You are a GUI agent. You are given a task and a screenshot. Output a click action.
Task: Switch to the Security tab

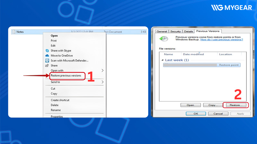point(176,31)
